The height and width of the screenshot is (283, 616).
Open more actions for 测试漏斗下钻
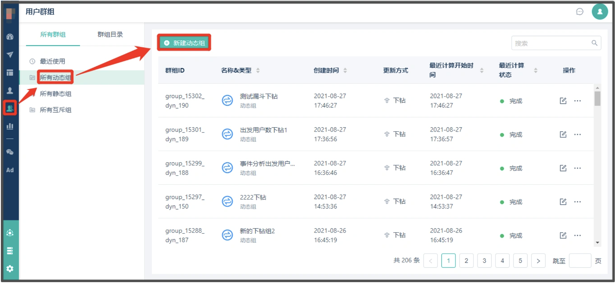click(577, 101)
